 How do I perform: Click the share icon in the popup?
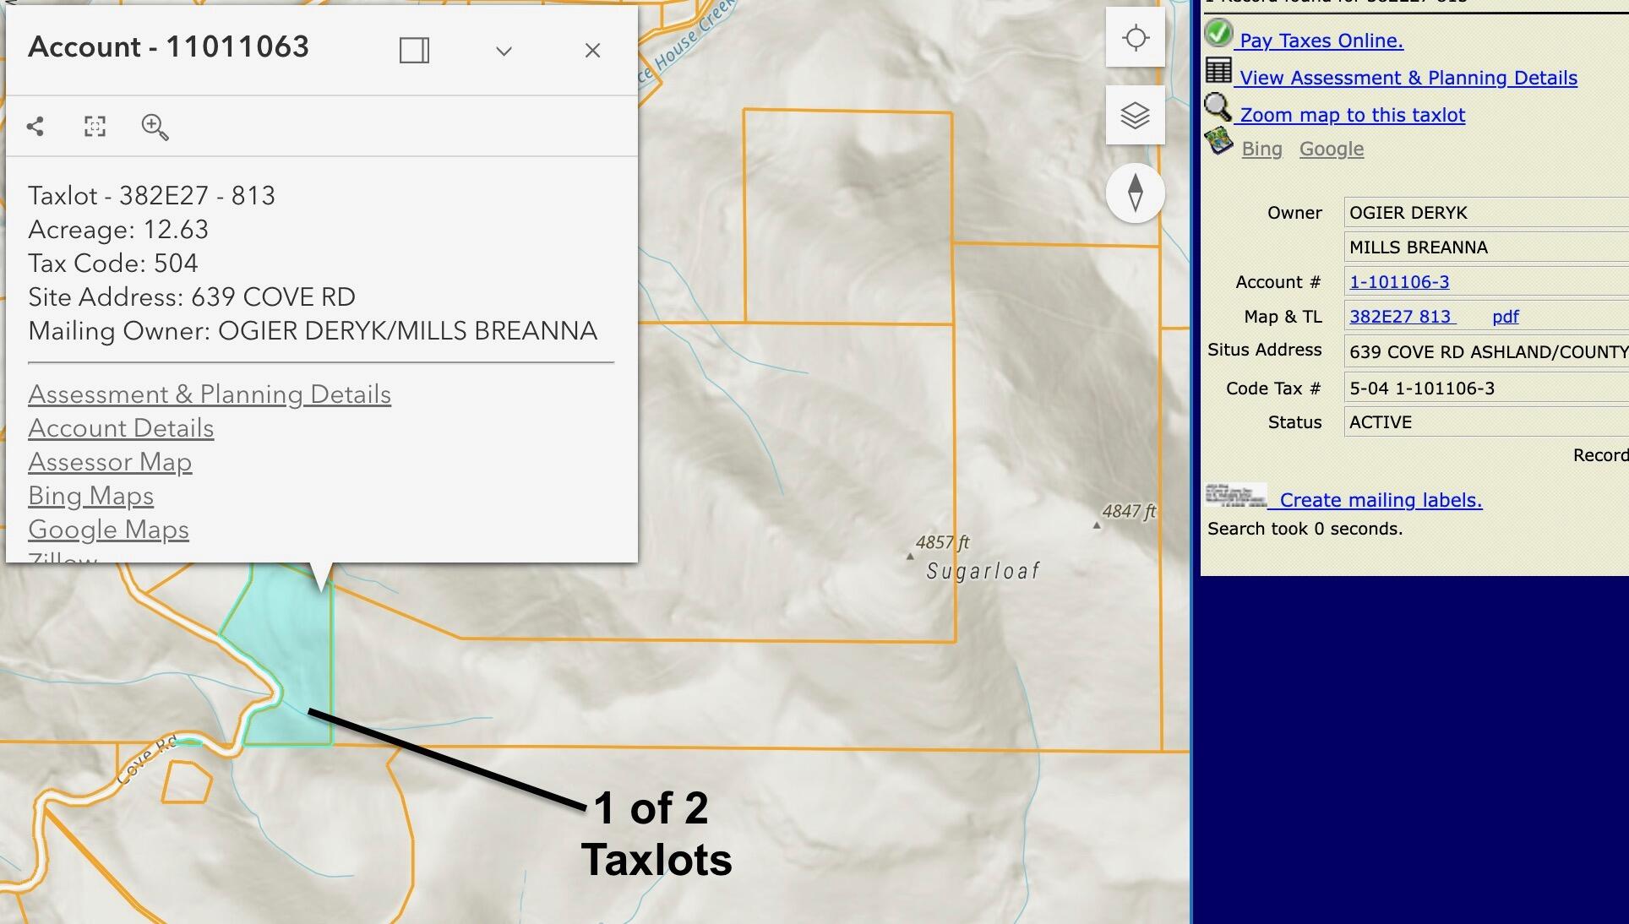(35, 127)
